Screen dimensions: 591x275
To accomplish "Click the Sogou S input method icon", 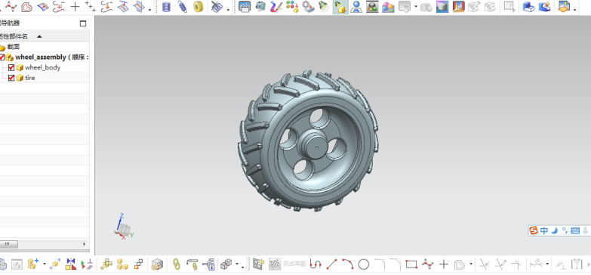I will tap(534, 230).
